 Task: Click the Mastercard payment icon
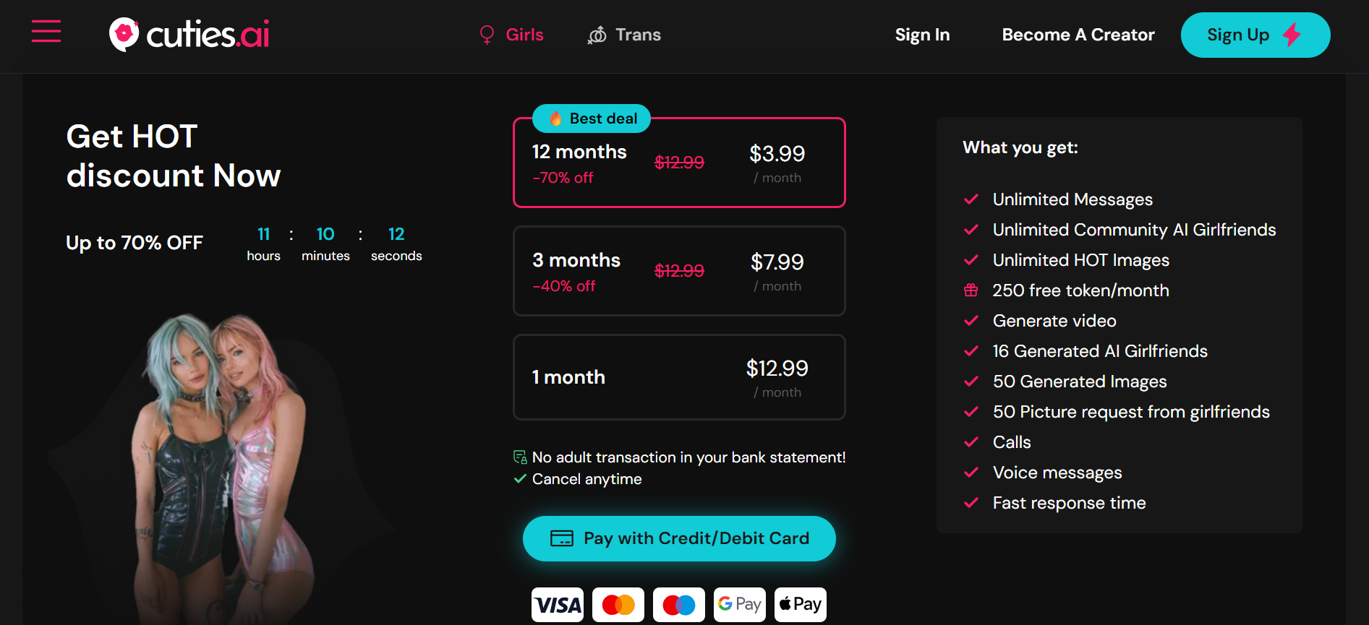tap(618, 605)
